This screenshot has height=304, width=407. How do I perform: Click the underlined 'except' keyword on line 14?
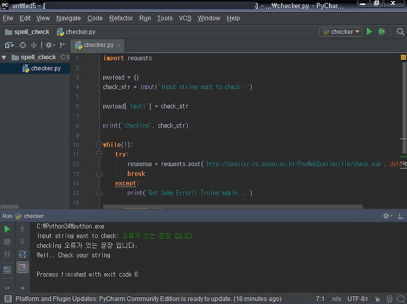[125, 183]
